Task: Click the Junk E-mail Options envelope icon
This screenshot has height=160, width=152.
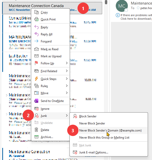Action: coord(75,152)
